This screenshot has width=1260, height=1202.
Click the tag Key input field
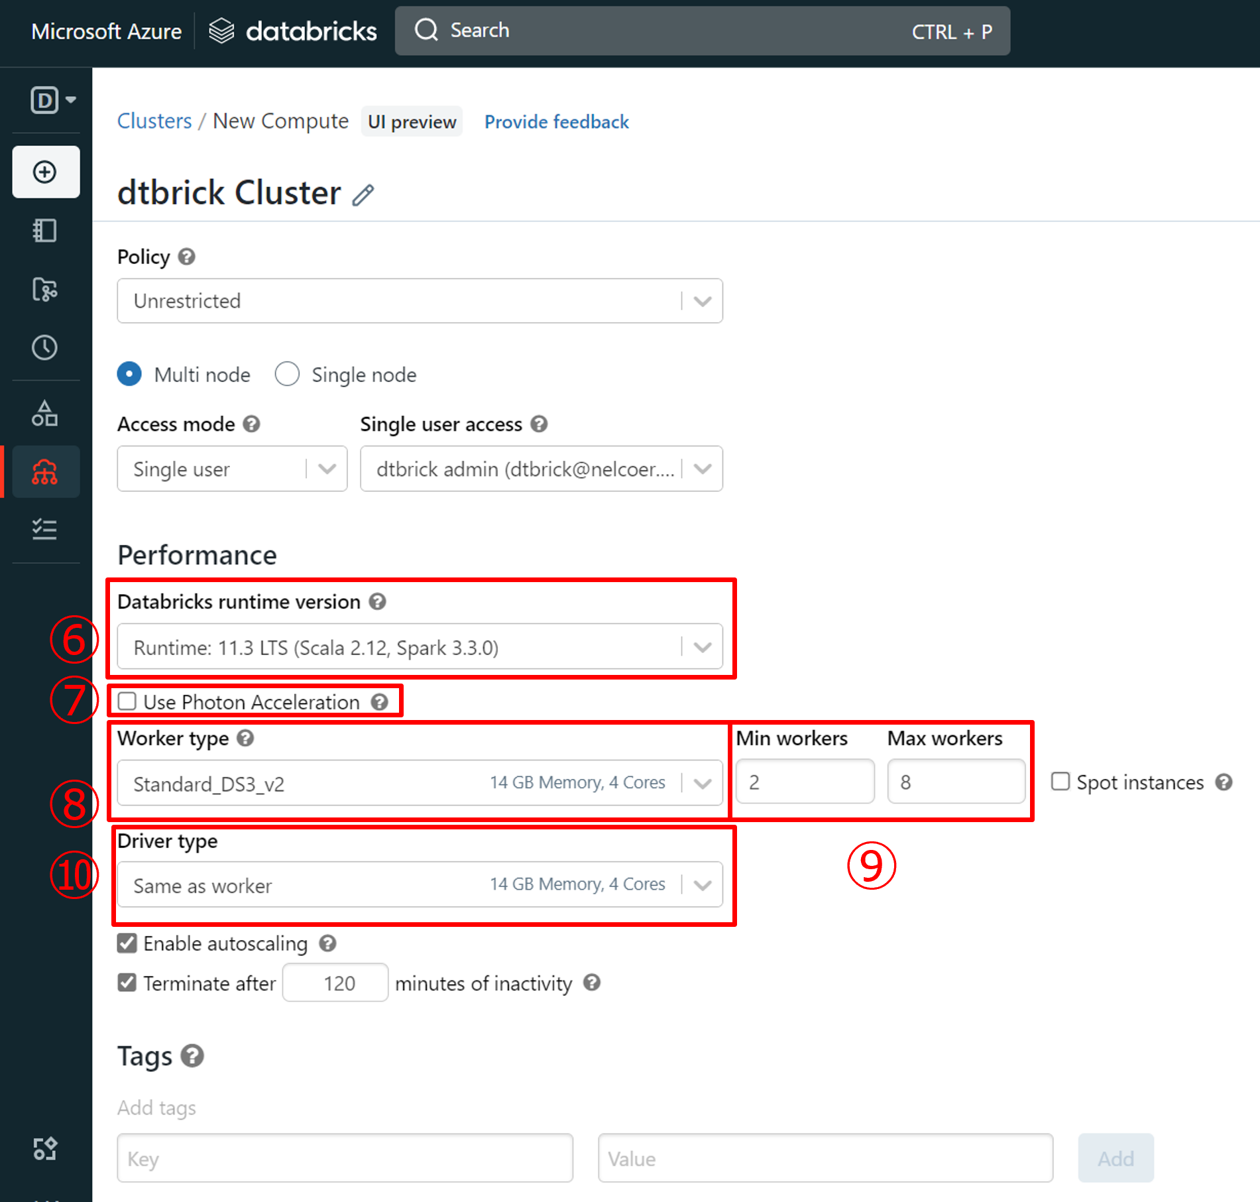[345, 1158]
